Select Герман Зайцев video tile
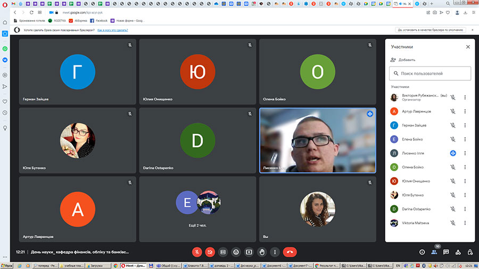Image resolution: width=479 pixels, height=269 pixels. click(77, 72)
